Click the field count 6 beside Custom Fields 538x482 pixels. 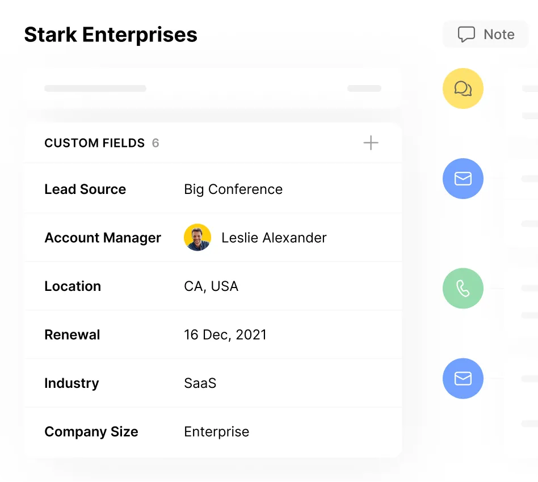[155, 143]
